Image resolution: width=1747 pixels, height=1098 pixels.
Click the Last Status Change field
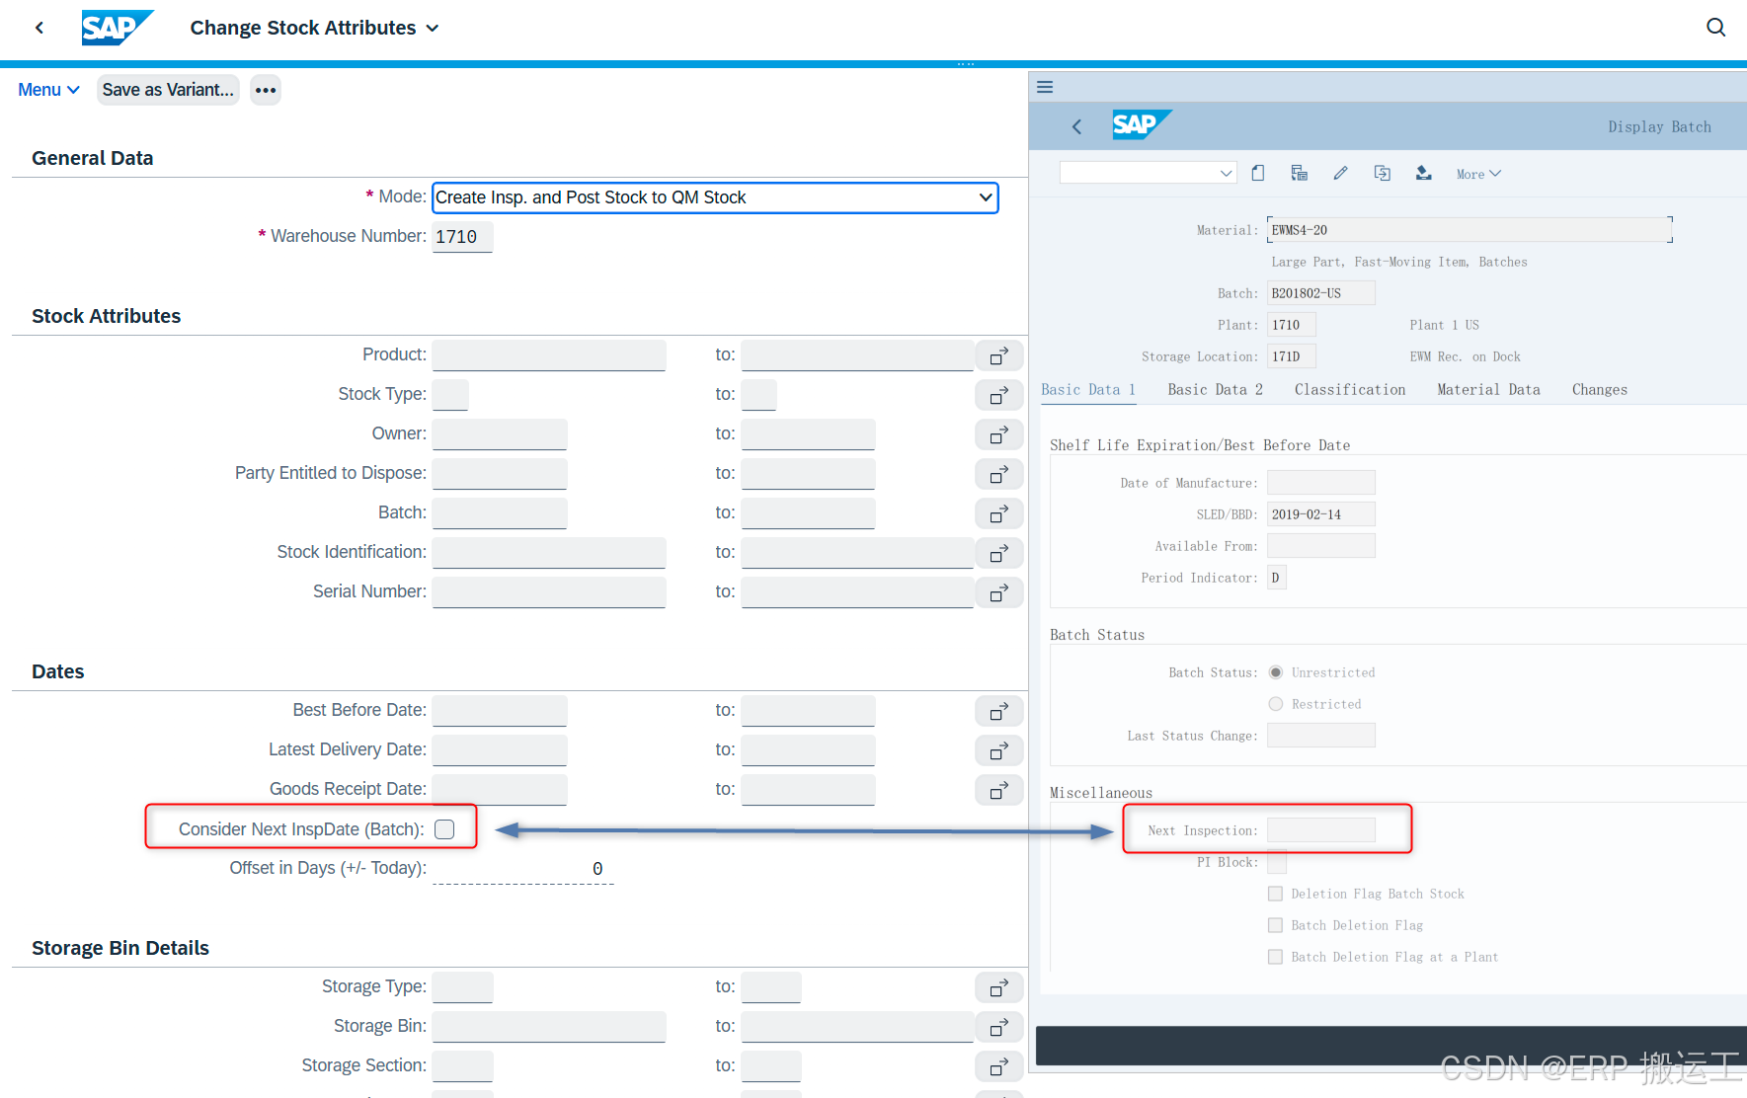[x=1321, y=736]
